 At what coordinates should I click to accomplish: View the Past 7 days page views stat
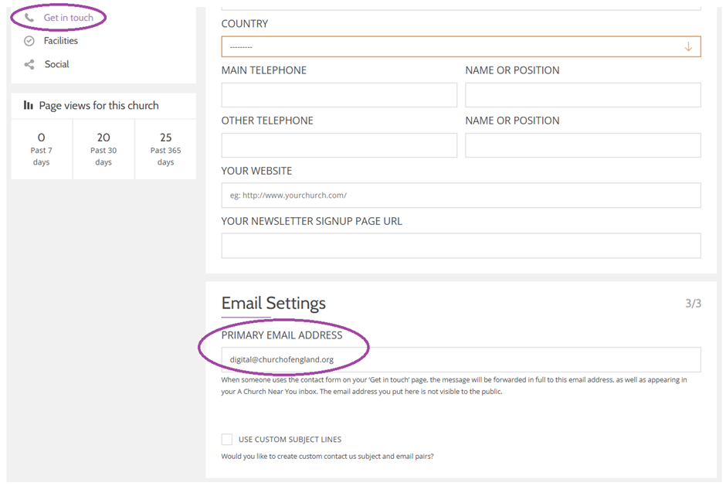tap(41, 149)
